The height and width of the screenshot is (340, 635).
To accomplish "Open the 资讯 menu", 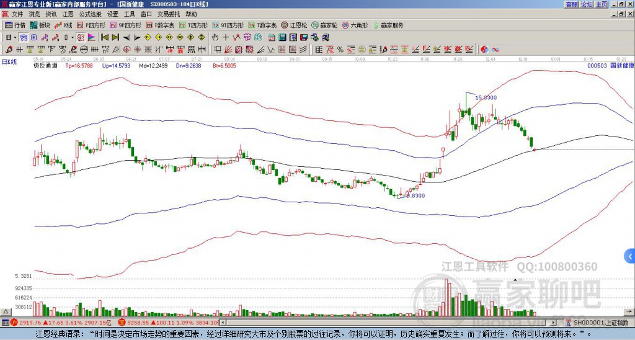I will tap(51, 14).
